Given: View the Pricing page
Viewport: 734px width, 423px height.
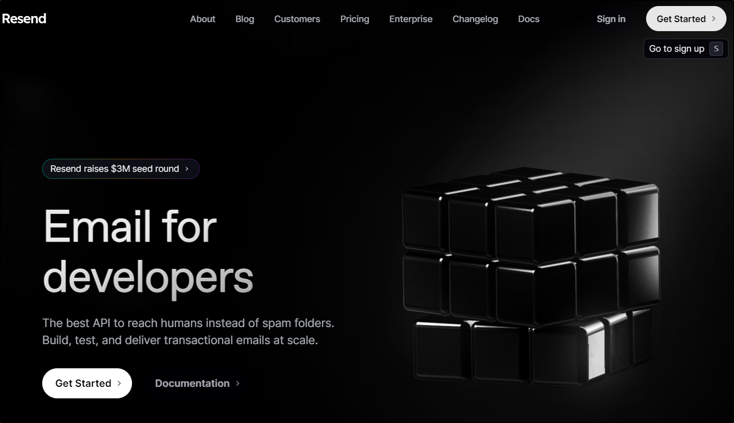Looking at the screenshot, I should pos(354,19).
